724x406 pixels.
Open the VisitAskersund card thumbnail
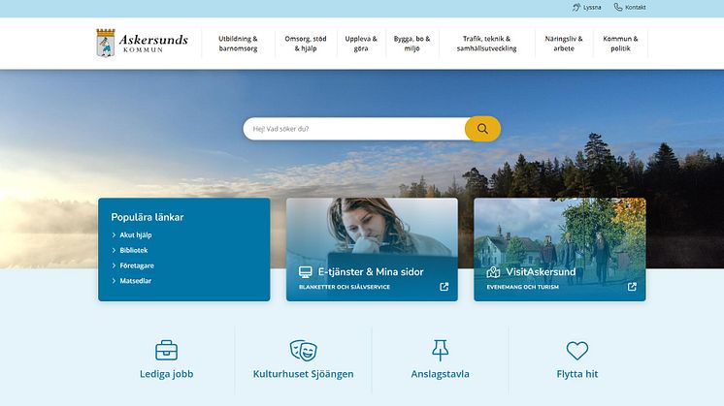(560, 249)
